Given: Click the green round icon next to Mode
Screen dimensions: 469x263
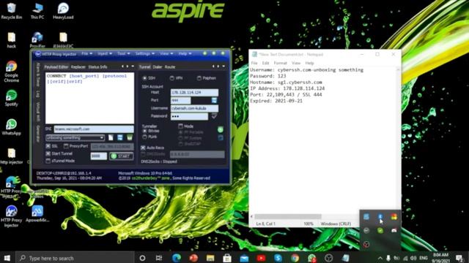Looking at the screenshot, I should point(221,130).
